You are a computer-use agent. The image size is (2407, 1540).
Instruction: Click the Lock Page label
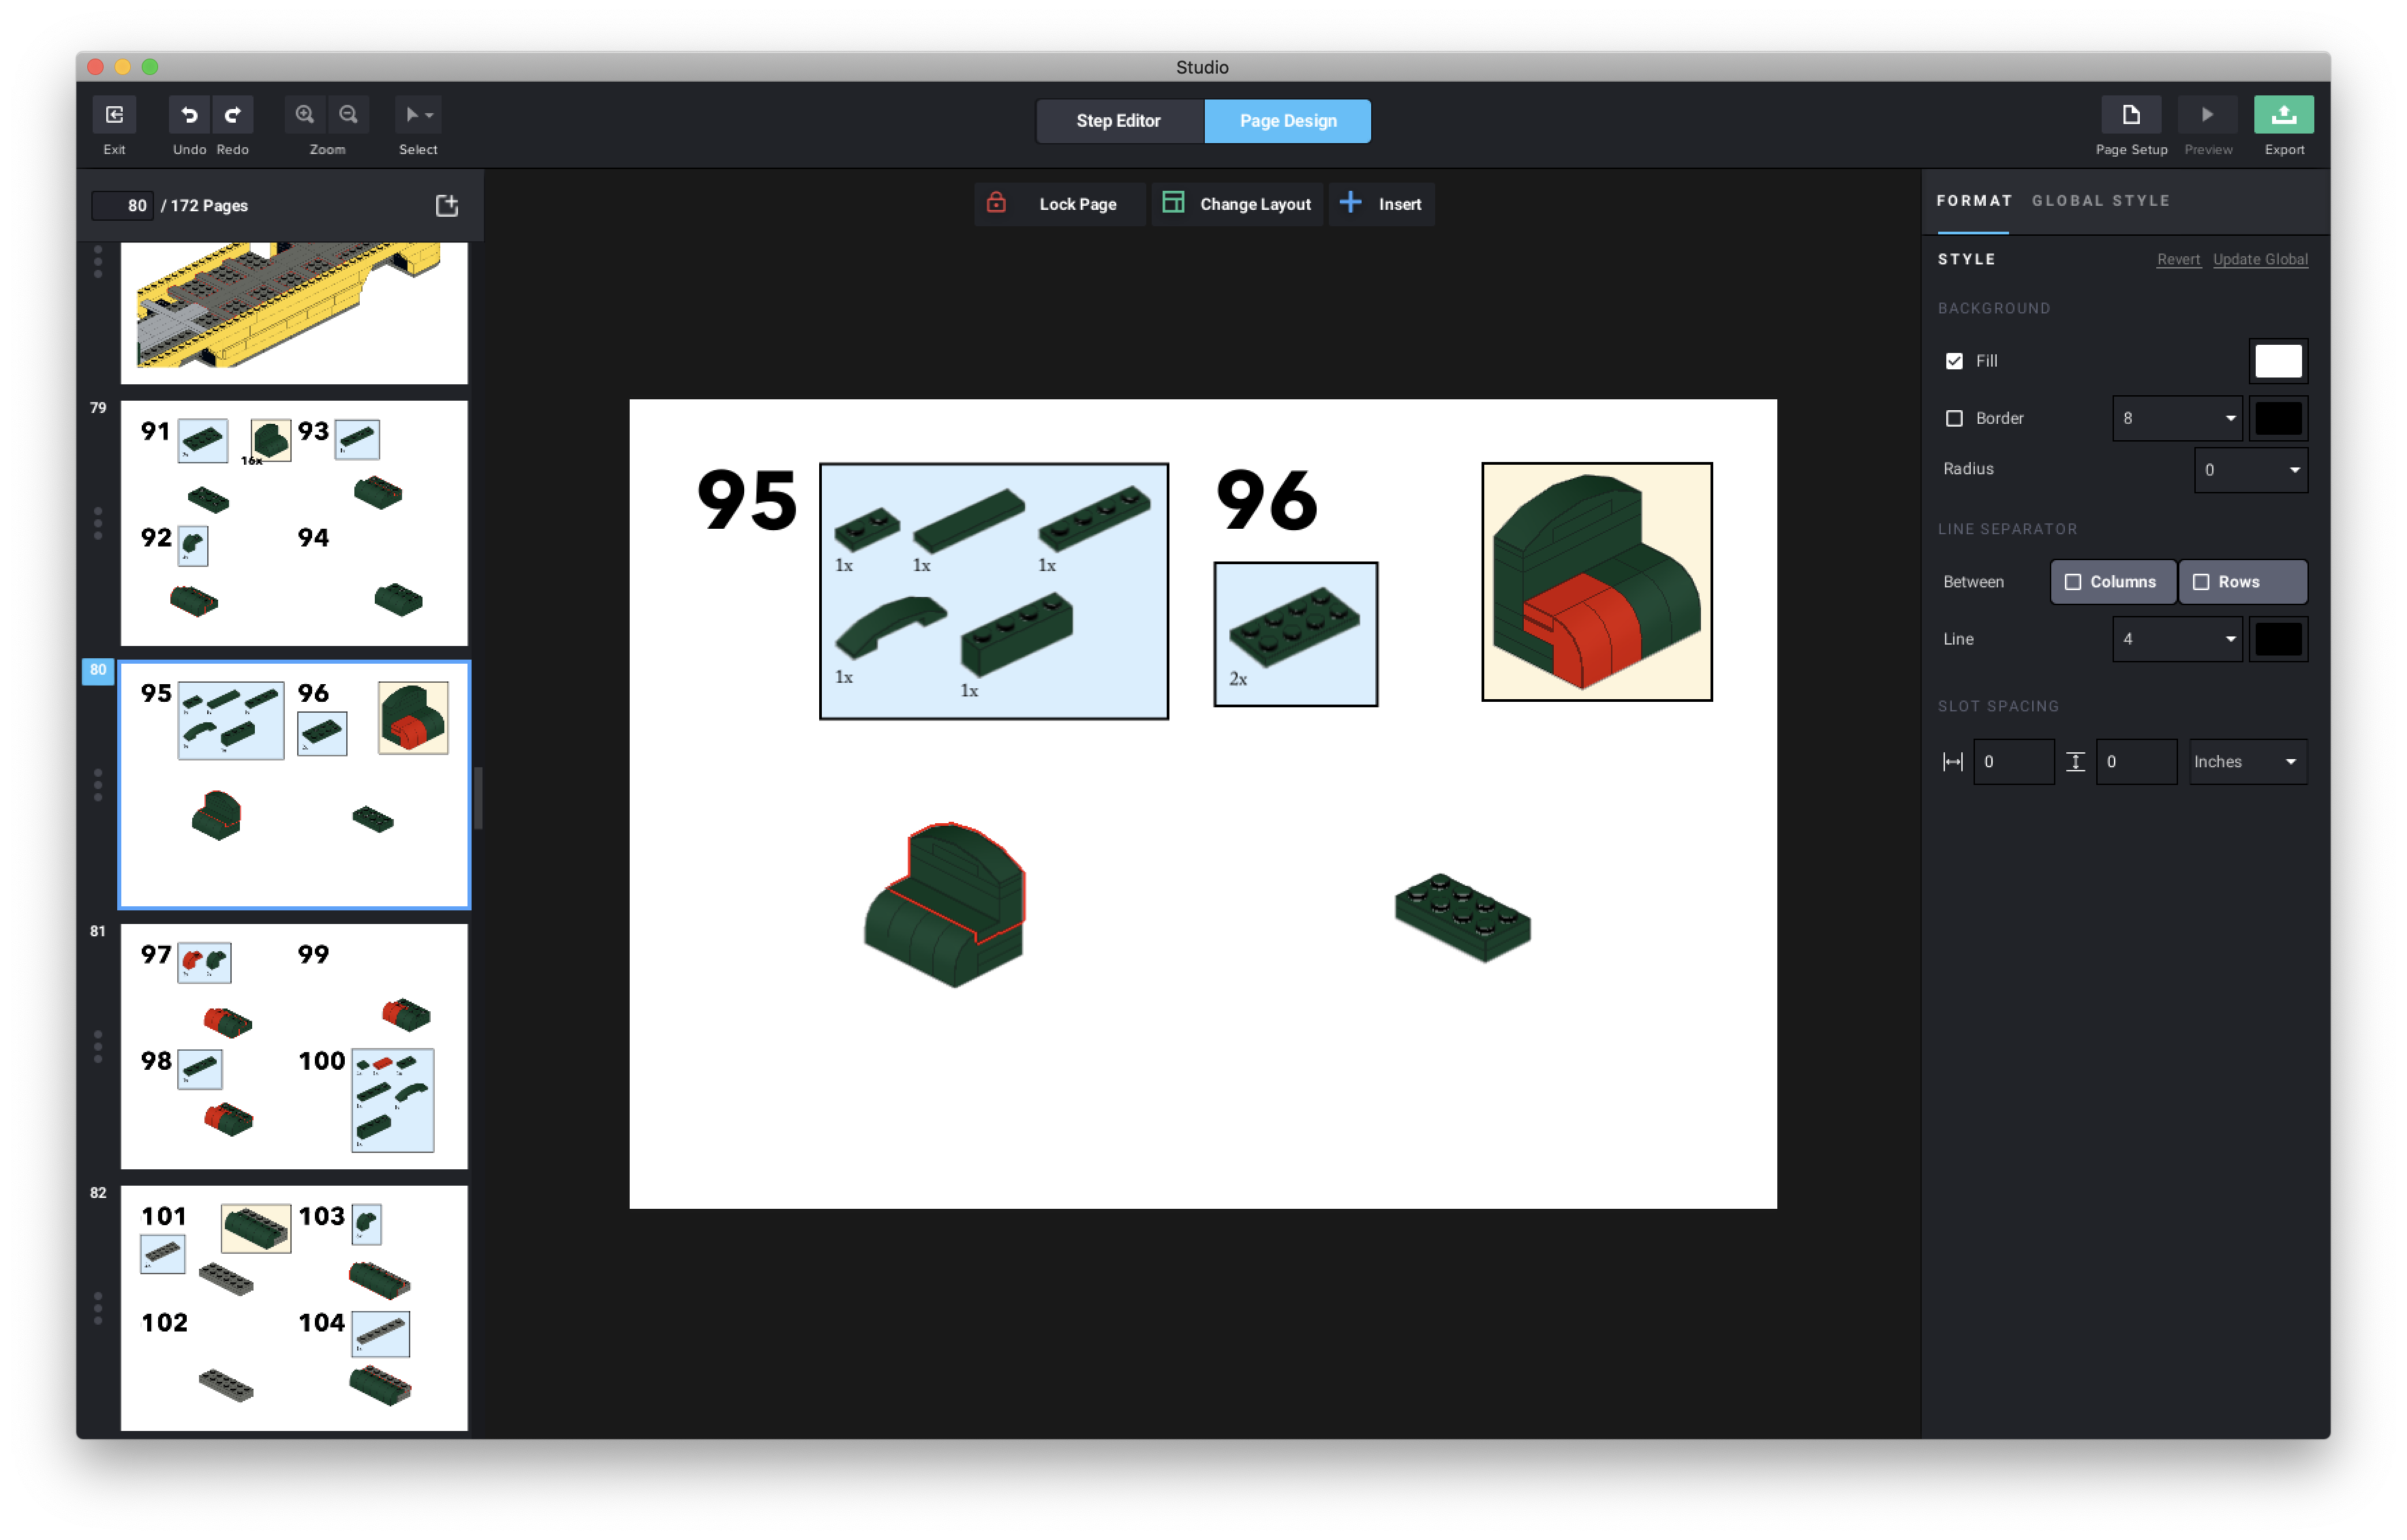pos(1078,204)
